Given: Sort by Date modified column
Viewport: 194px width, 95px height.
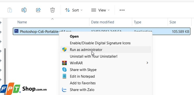Looking at the screenshot, I should tap(103, 22).
